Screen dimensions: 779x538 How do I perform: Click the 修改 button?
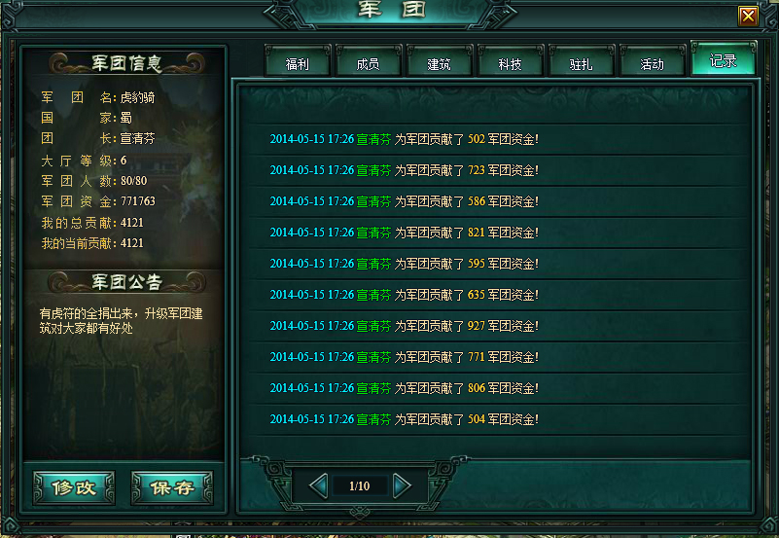pyautogui.click(x=74, y=487)
